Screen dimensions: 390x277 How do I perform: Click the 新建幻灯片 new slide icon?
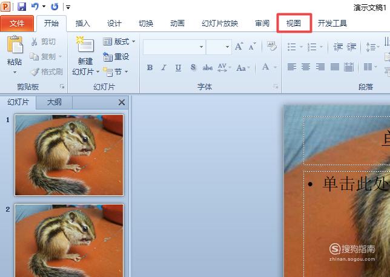[x=85, y=45]
